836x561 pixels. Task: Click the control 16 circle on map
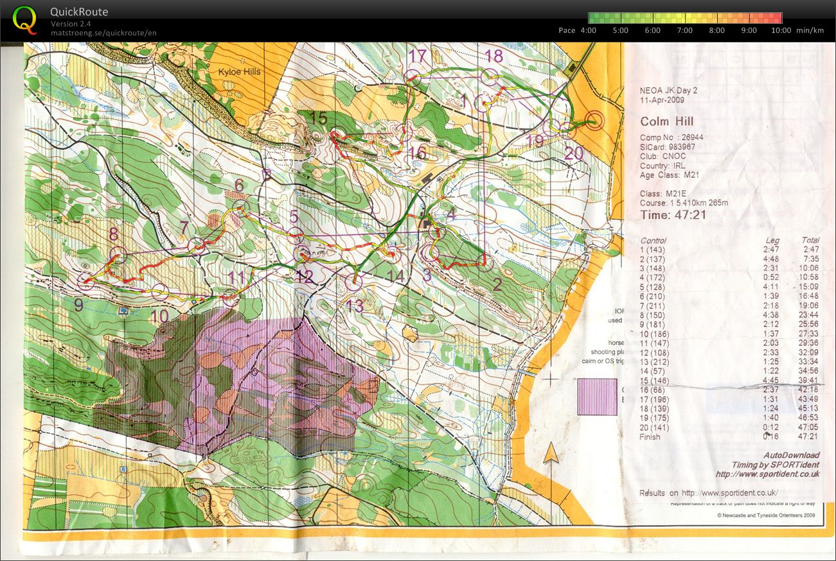(403, 133)
